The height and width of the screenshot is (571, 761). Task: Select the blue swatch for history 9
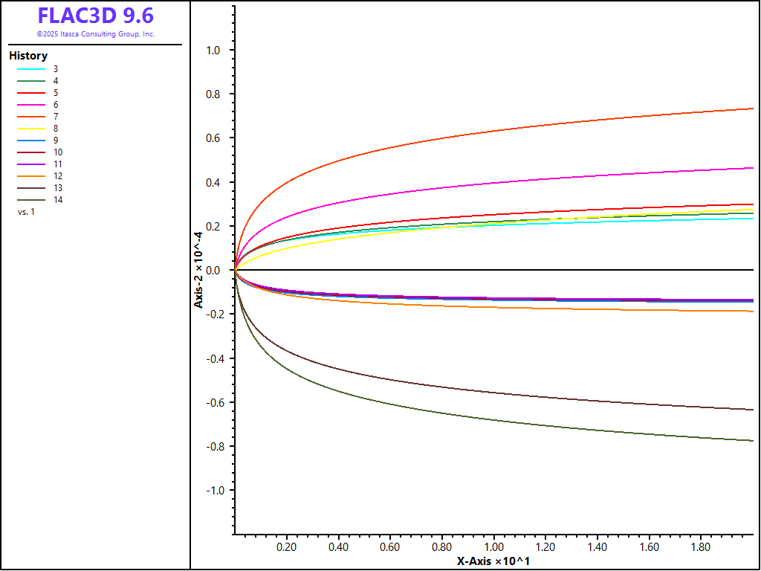click(x=32, y=141)
